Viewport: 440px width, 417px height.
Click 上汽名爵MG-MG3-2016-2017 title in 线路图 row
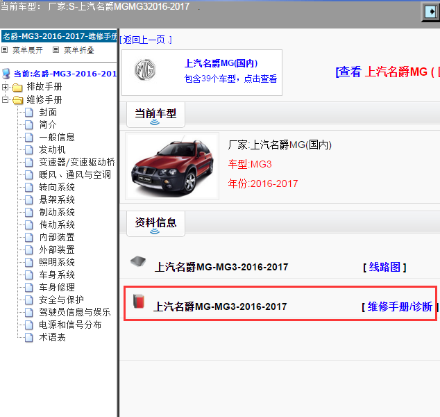coord(221,267)
